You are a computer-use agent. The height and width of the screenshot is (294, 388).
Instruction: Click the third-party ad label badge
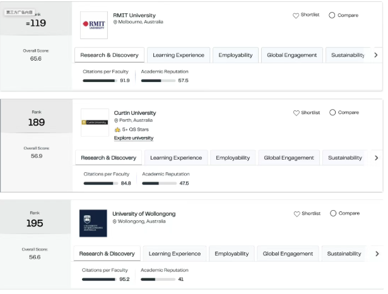click(20, 13)
